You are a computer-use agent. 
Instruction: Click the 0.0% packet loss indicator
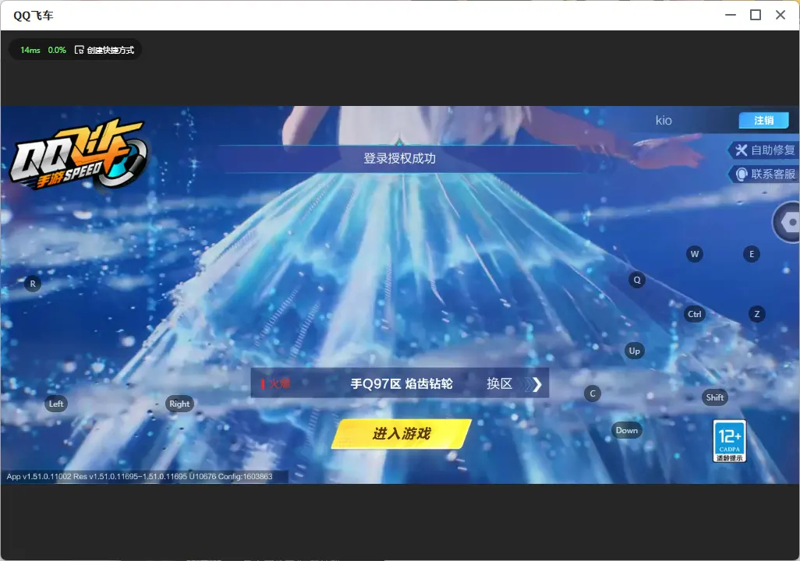click(57, 50)
